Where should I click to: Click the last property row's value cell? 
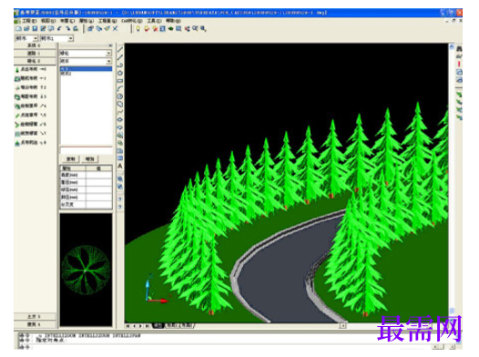pos(98,205)
